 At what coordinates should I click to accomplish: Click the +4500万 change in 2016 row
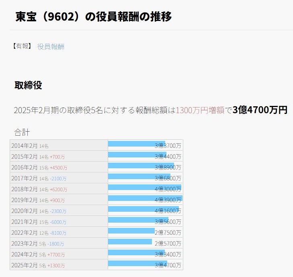[58, 168]
